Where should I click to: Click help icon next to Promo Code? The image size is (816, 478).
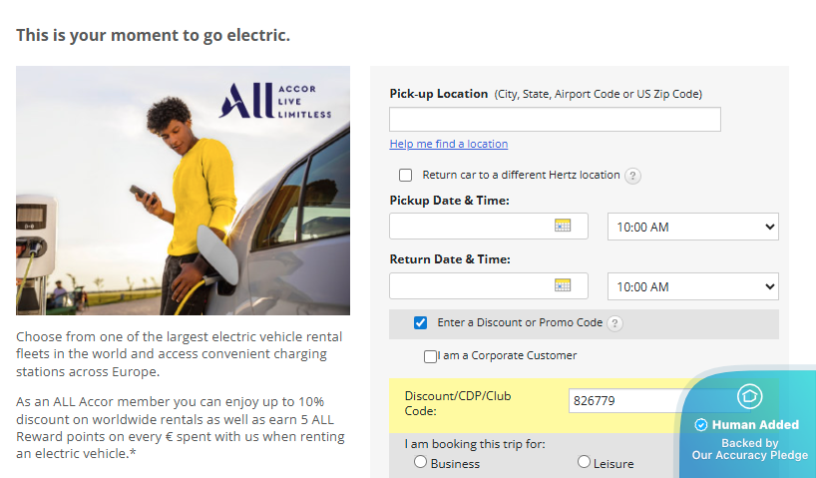[615, 323]
